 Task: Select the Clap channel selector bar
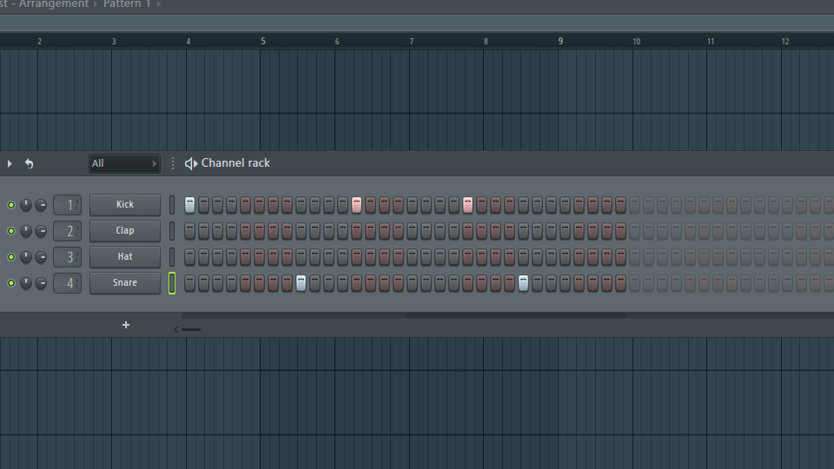(172, 231)
